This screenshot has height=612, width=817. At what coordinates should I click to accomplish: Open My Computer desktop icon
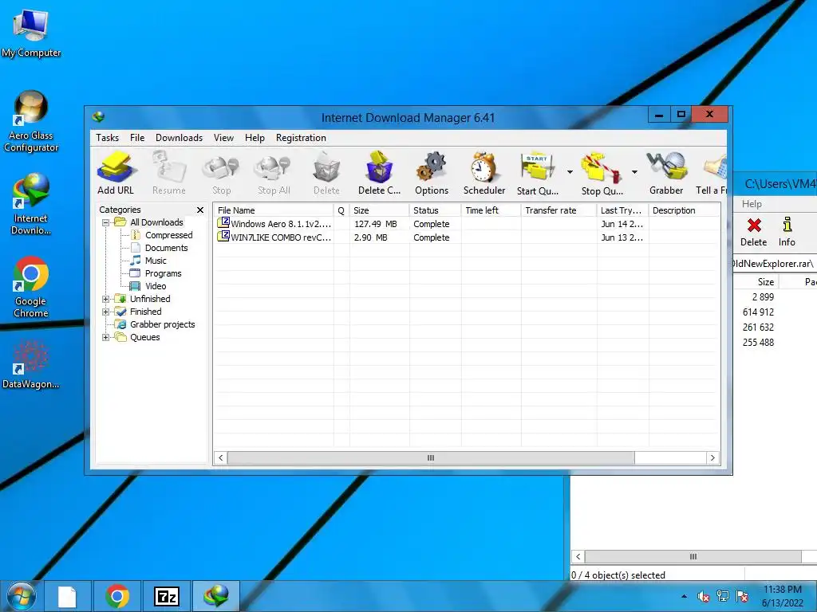tap(31, 33)
